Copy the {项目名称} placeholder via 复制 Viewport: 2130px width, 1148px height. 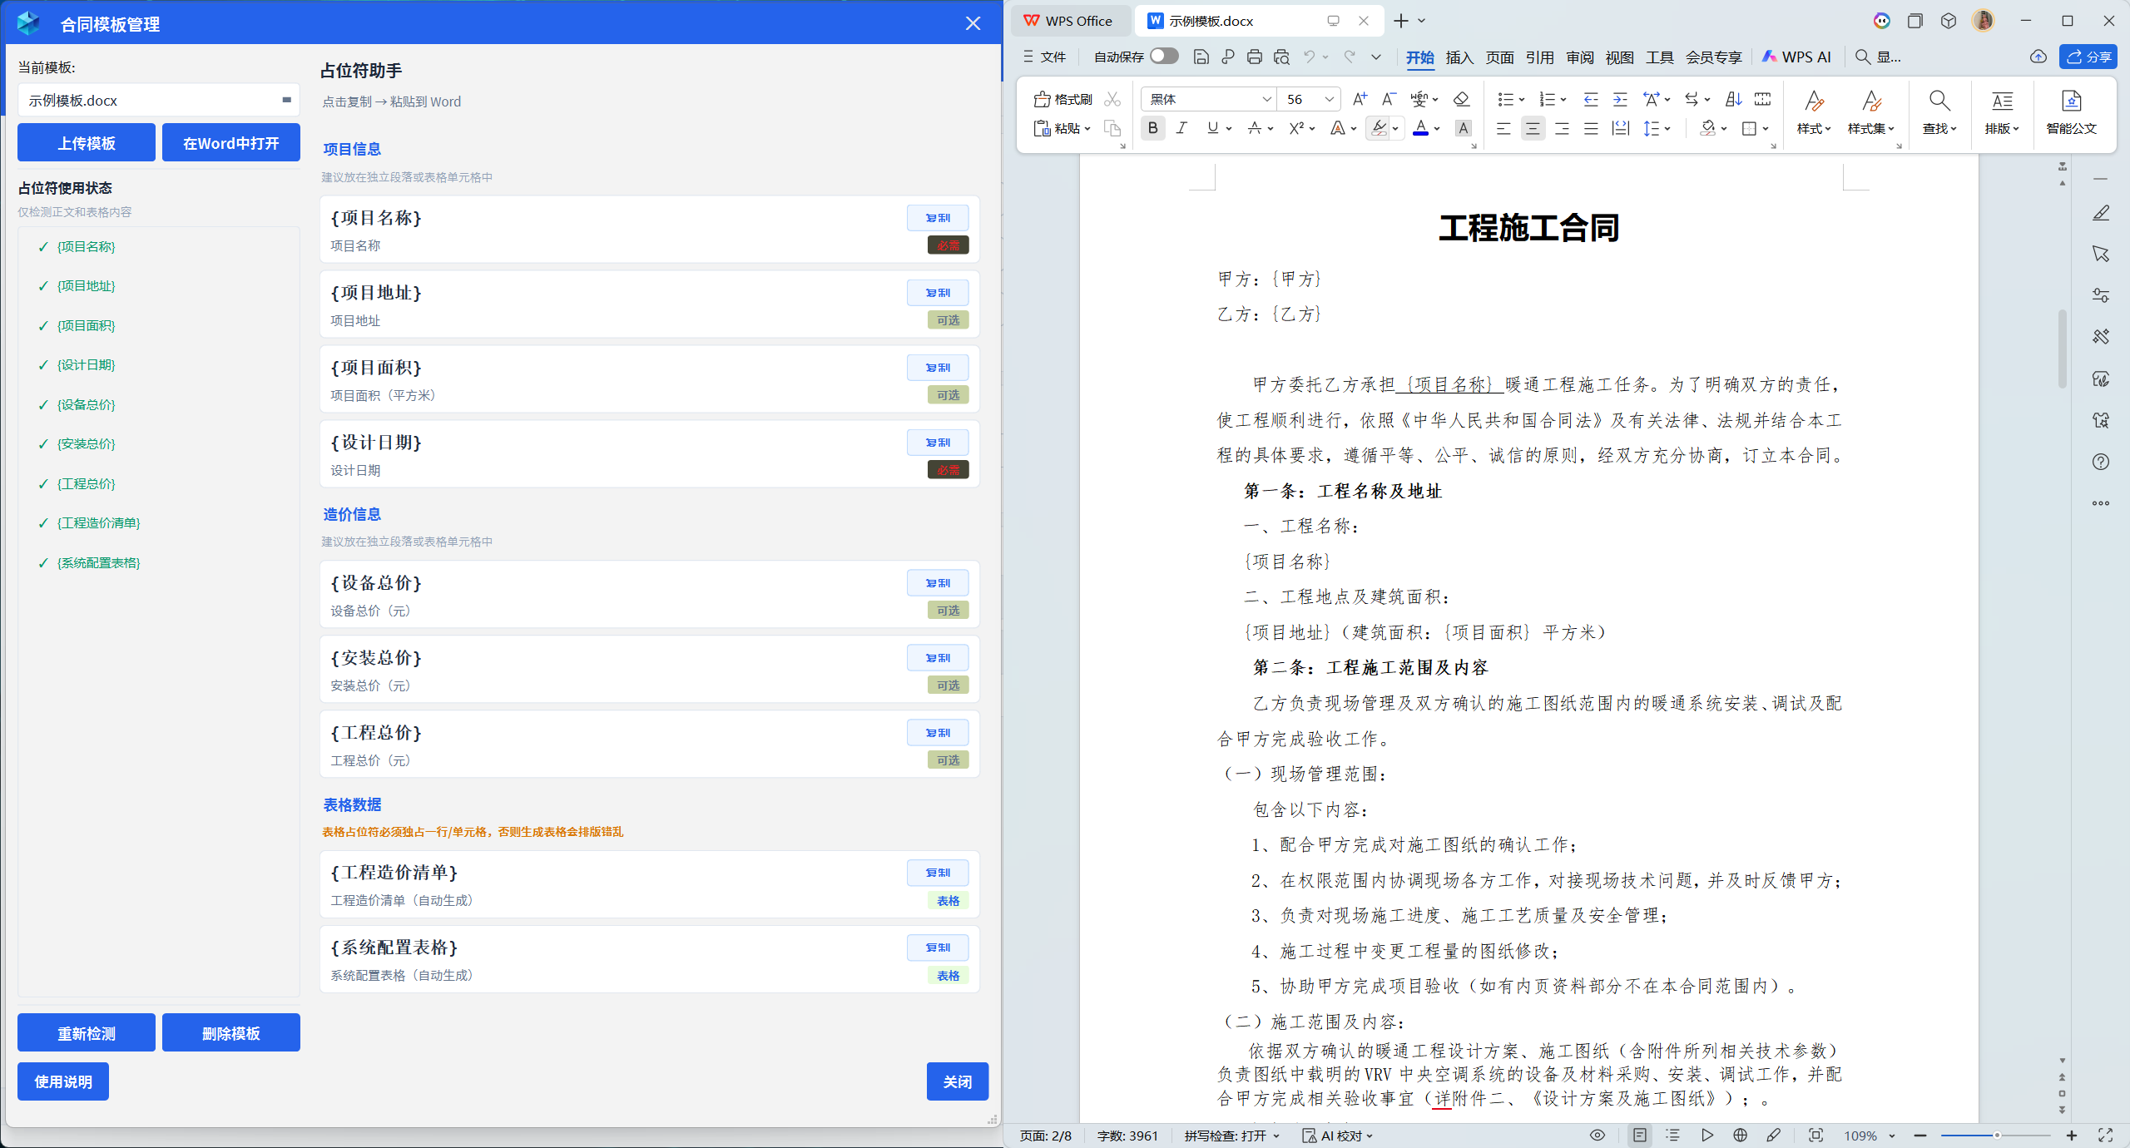click(938, 217)
